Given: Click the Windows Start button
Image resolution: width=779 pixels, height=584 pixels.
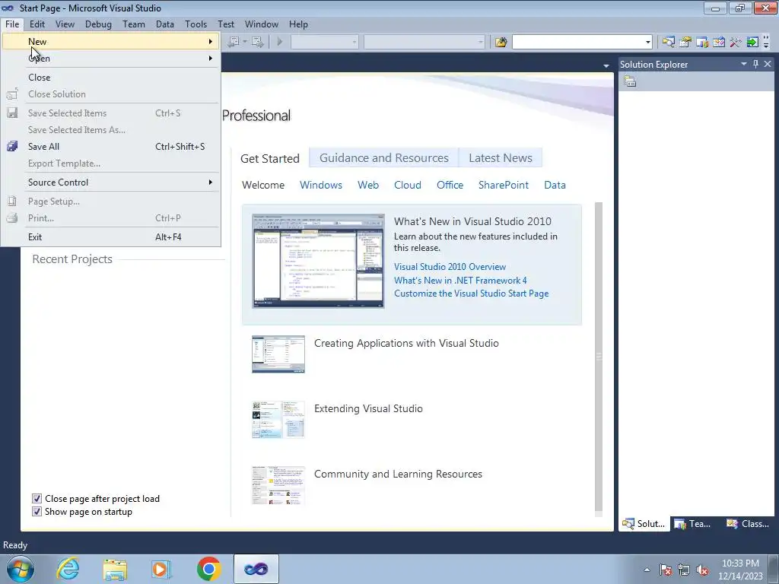Looking at the screenshot, I should click(21, 570).
